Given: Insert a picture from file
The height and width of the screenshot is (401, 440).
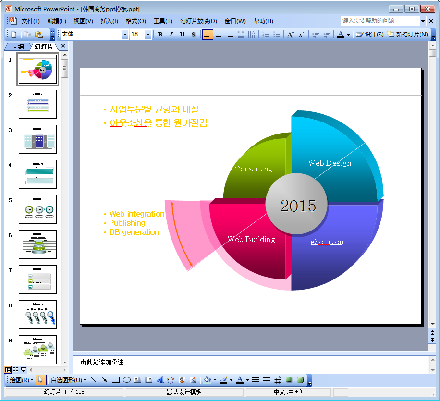Looking at the screenshot, I should [x=193, y=380].
